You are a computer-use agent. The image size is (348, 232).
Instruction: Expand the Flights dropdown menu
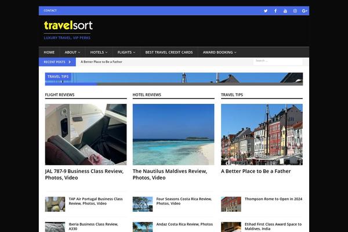pos(125,52)
